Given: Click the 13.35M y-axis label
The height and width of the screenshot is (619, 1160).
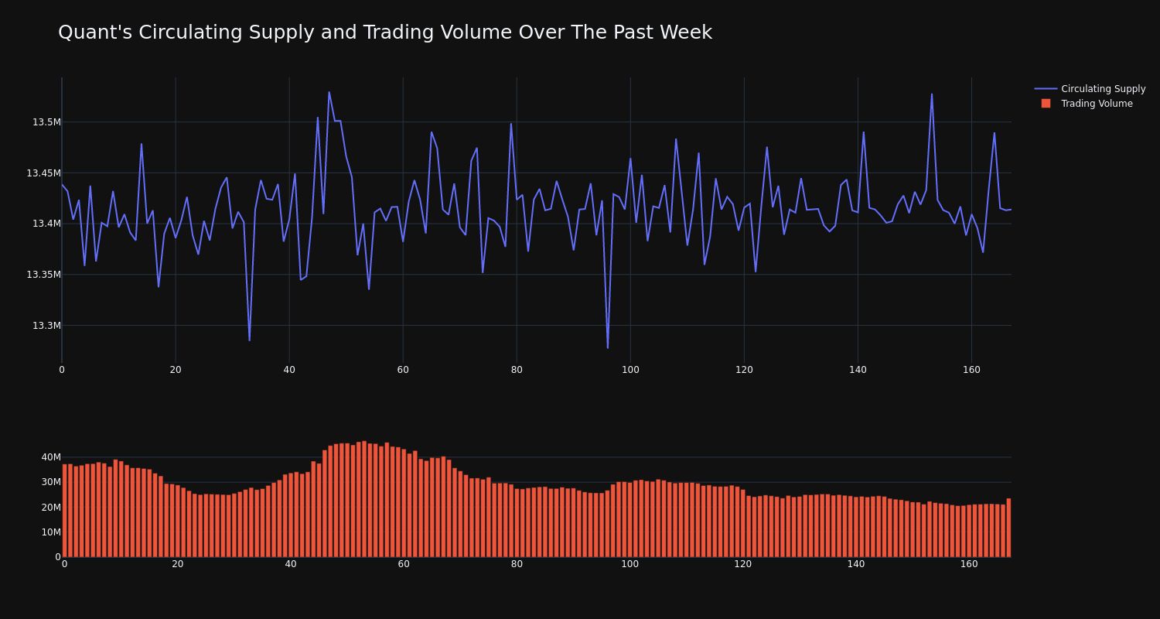Looking at the screenshot, I should click(x=43, y=275).
